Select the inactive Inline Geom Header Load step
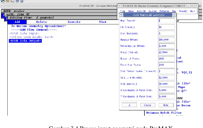The image size is (203, 128). pyautogui.click(x=31, y=37)
